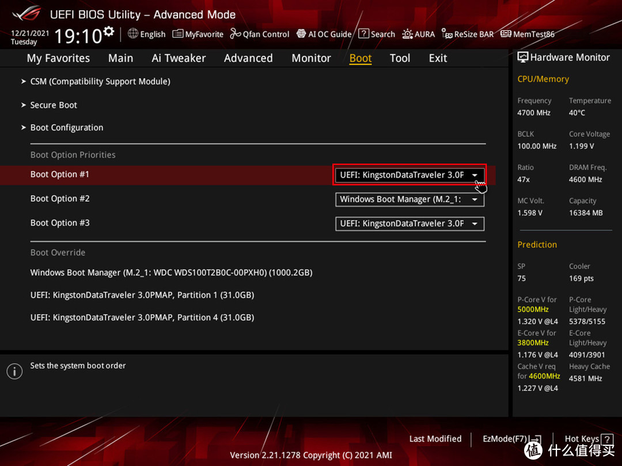
Task: Open Boot Option #3 dropdown
Action: (x=410, y=223)
